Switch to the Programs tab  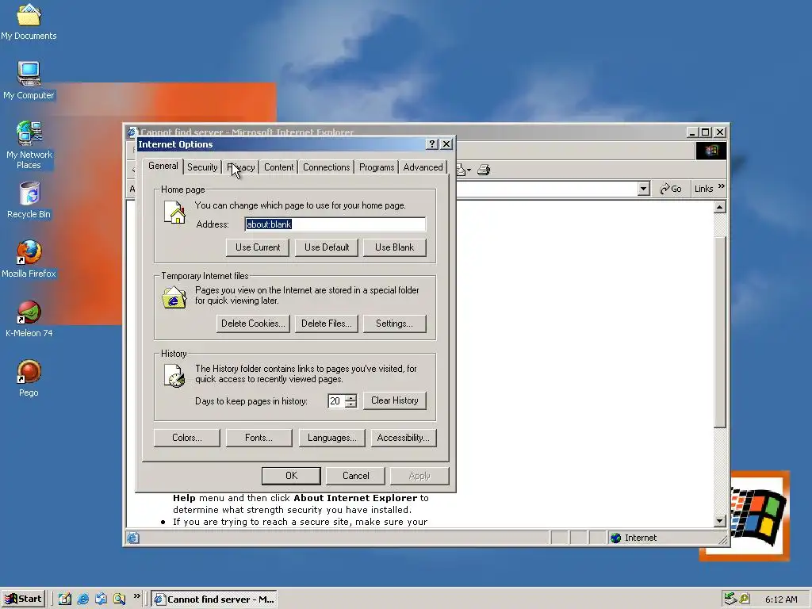[377, 167]
